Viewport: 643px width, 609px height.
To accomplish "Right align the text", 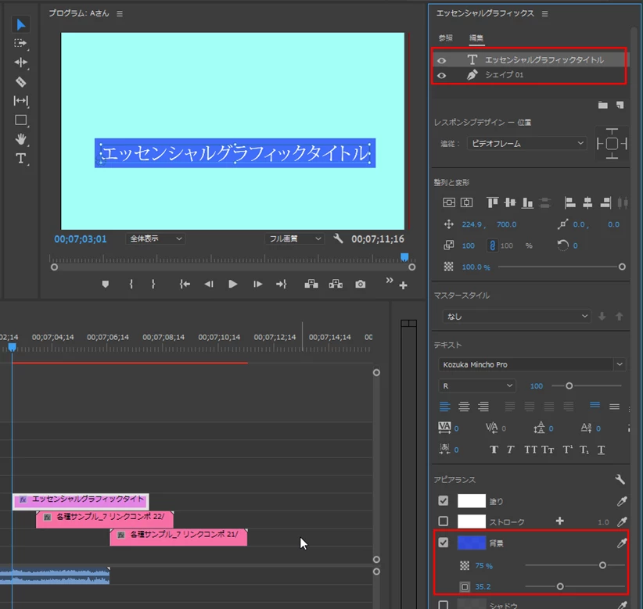I will 483,407.
